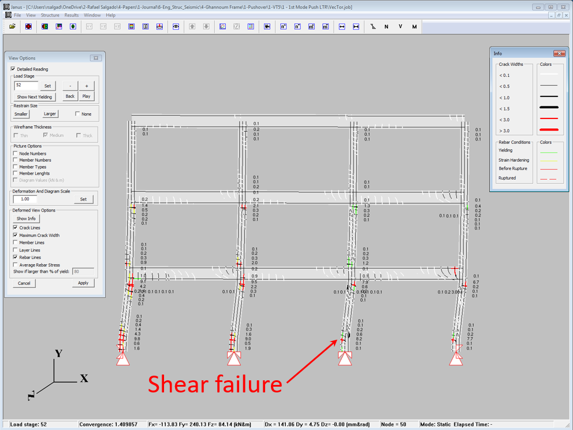573x430 pixels.
Task: Enable the Member Numbers checkbox
Action: 16,160
